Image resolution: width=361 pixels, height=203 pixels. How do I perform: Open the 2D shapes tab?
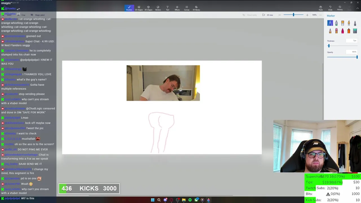[139, 8]
